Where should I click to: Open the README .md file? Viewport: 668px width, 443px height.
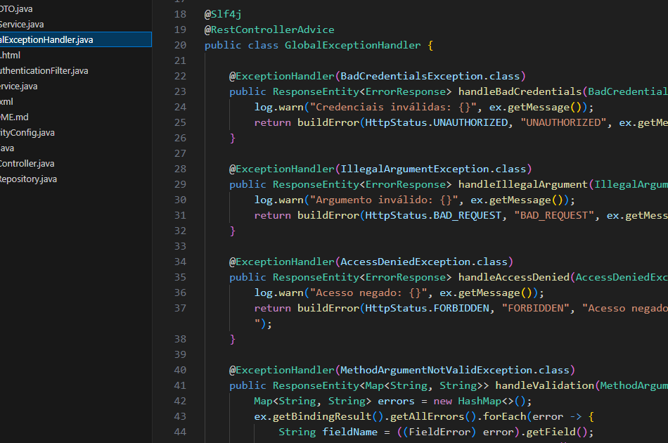(x=14, y=117)
